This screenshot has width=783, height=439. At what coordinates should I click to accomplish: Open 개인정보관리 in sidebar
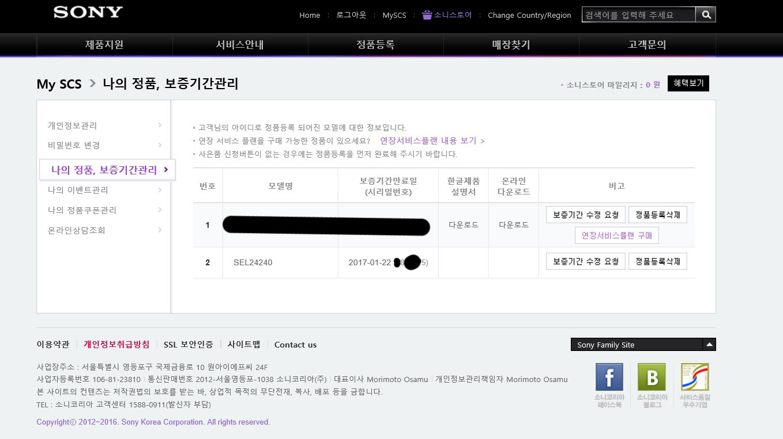(72, 125)
